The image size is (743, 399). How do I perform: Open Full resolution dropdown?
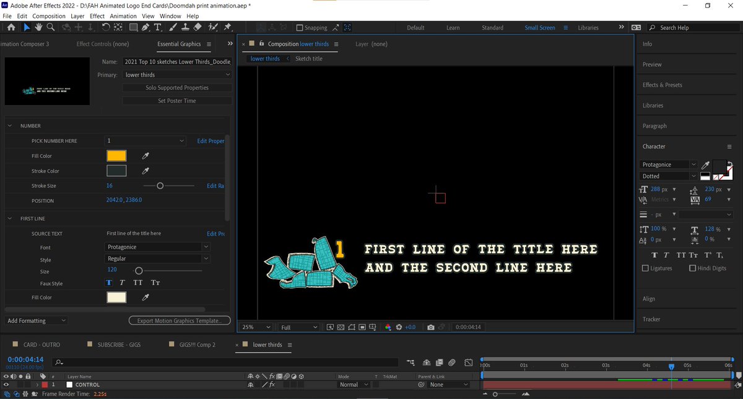click(x=299, y=327)
